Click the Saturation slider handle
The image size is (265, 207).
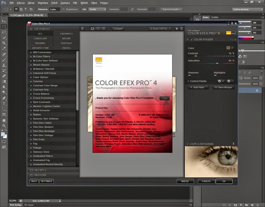tap(217, 63)
